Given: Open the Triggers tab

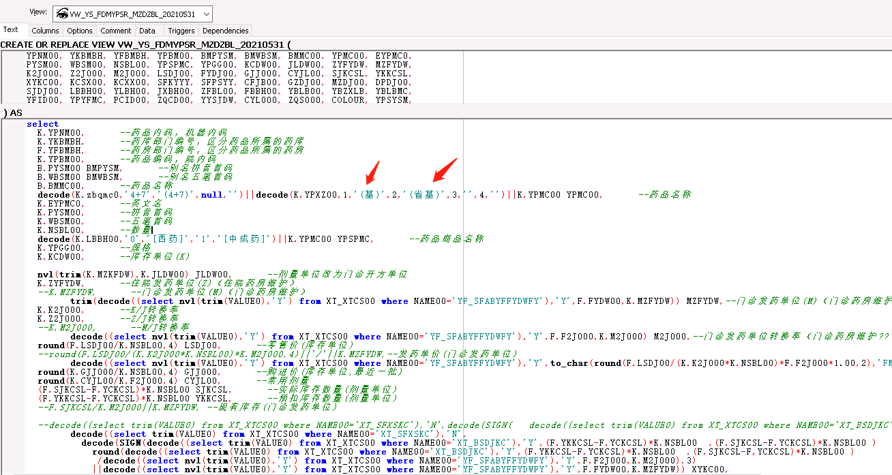Looking at the screenshot, I should pos(181,31).
